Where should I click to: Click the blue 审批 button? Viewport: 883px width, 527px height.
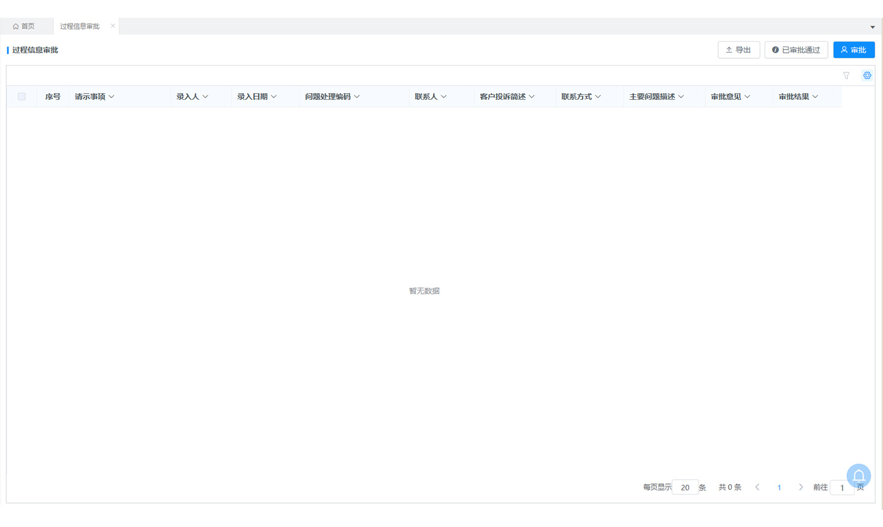coord(854,50)
